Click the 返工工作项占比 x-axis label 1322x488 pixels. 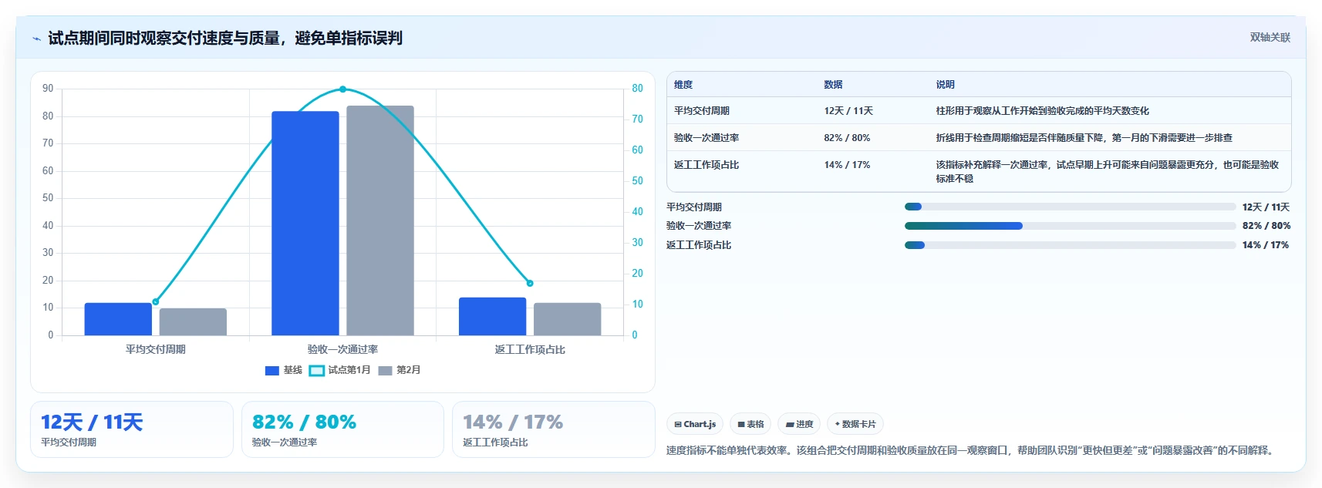coord(530,349)
